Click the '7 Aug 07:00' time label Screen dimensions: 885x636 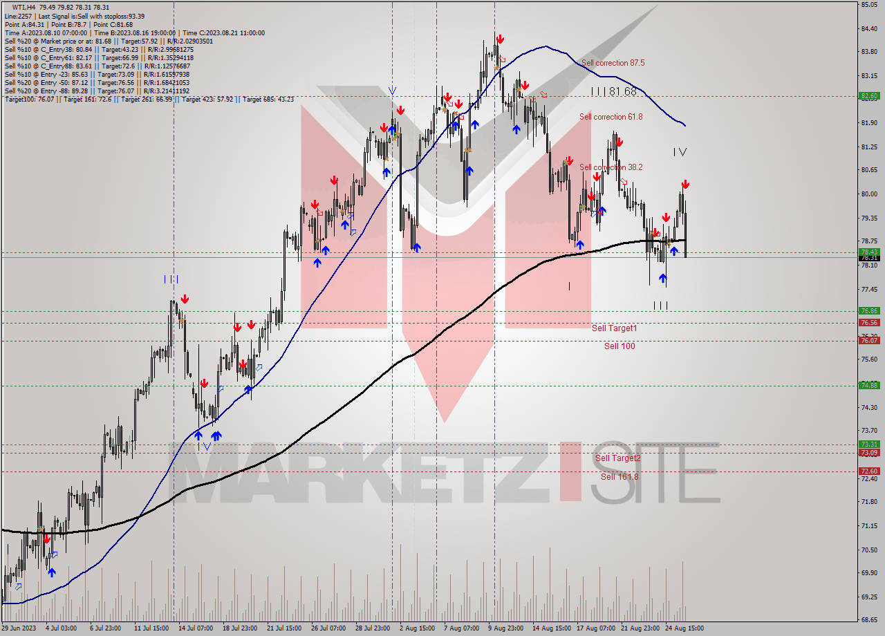coord(461,628)
